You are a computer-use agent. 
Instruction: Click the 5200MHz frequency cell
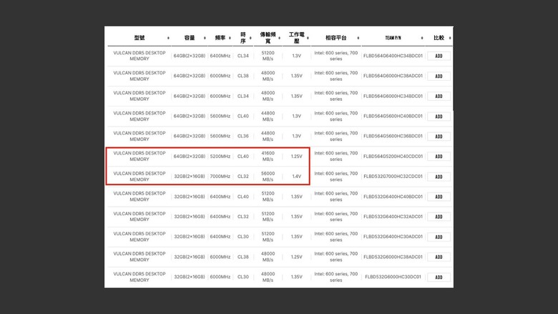[x=220, y=156]
